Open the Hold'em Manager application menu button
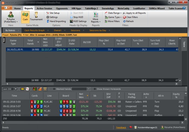 7,8
